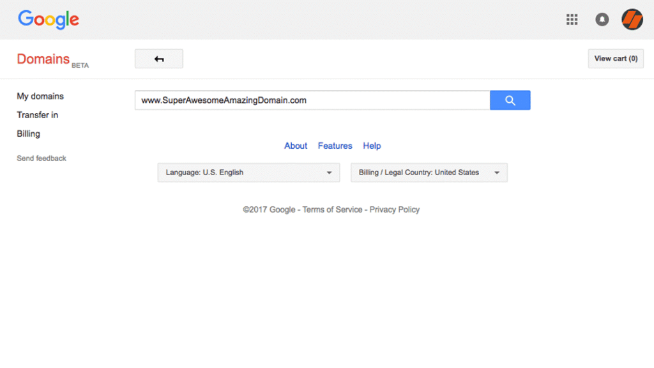Open View cart (0)

tap(616, 59)
